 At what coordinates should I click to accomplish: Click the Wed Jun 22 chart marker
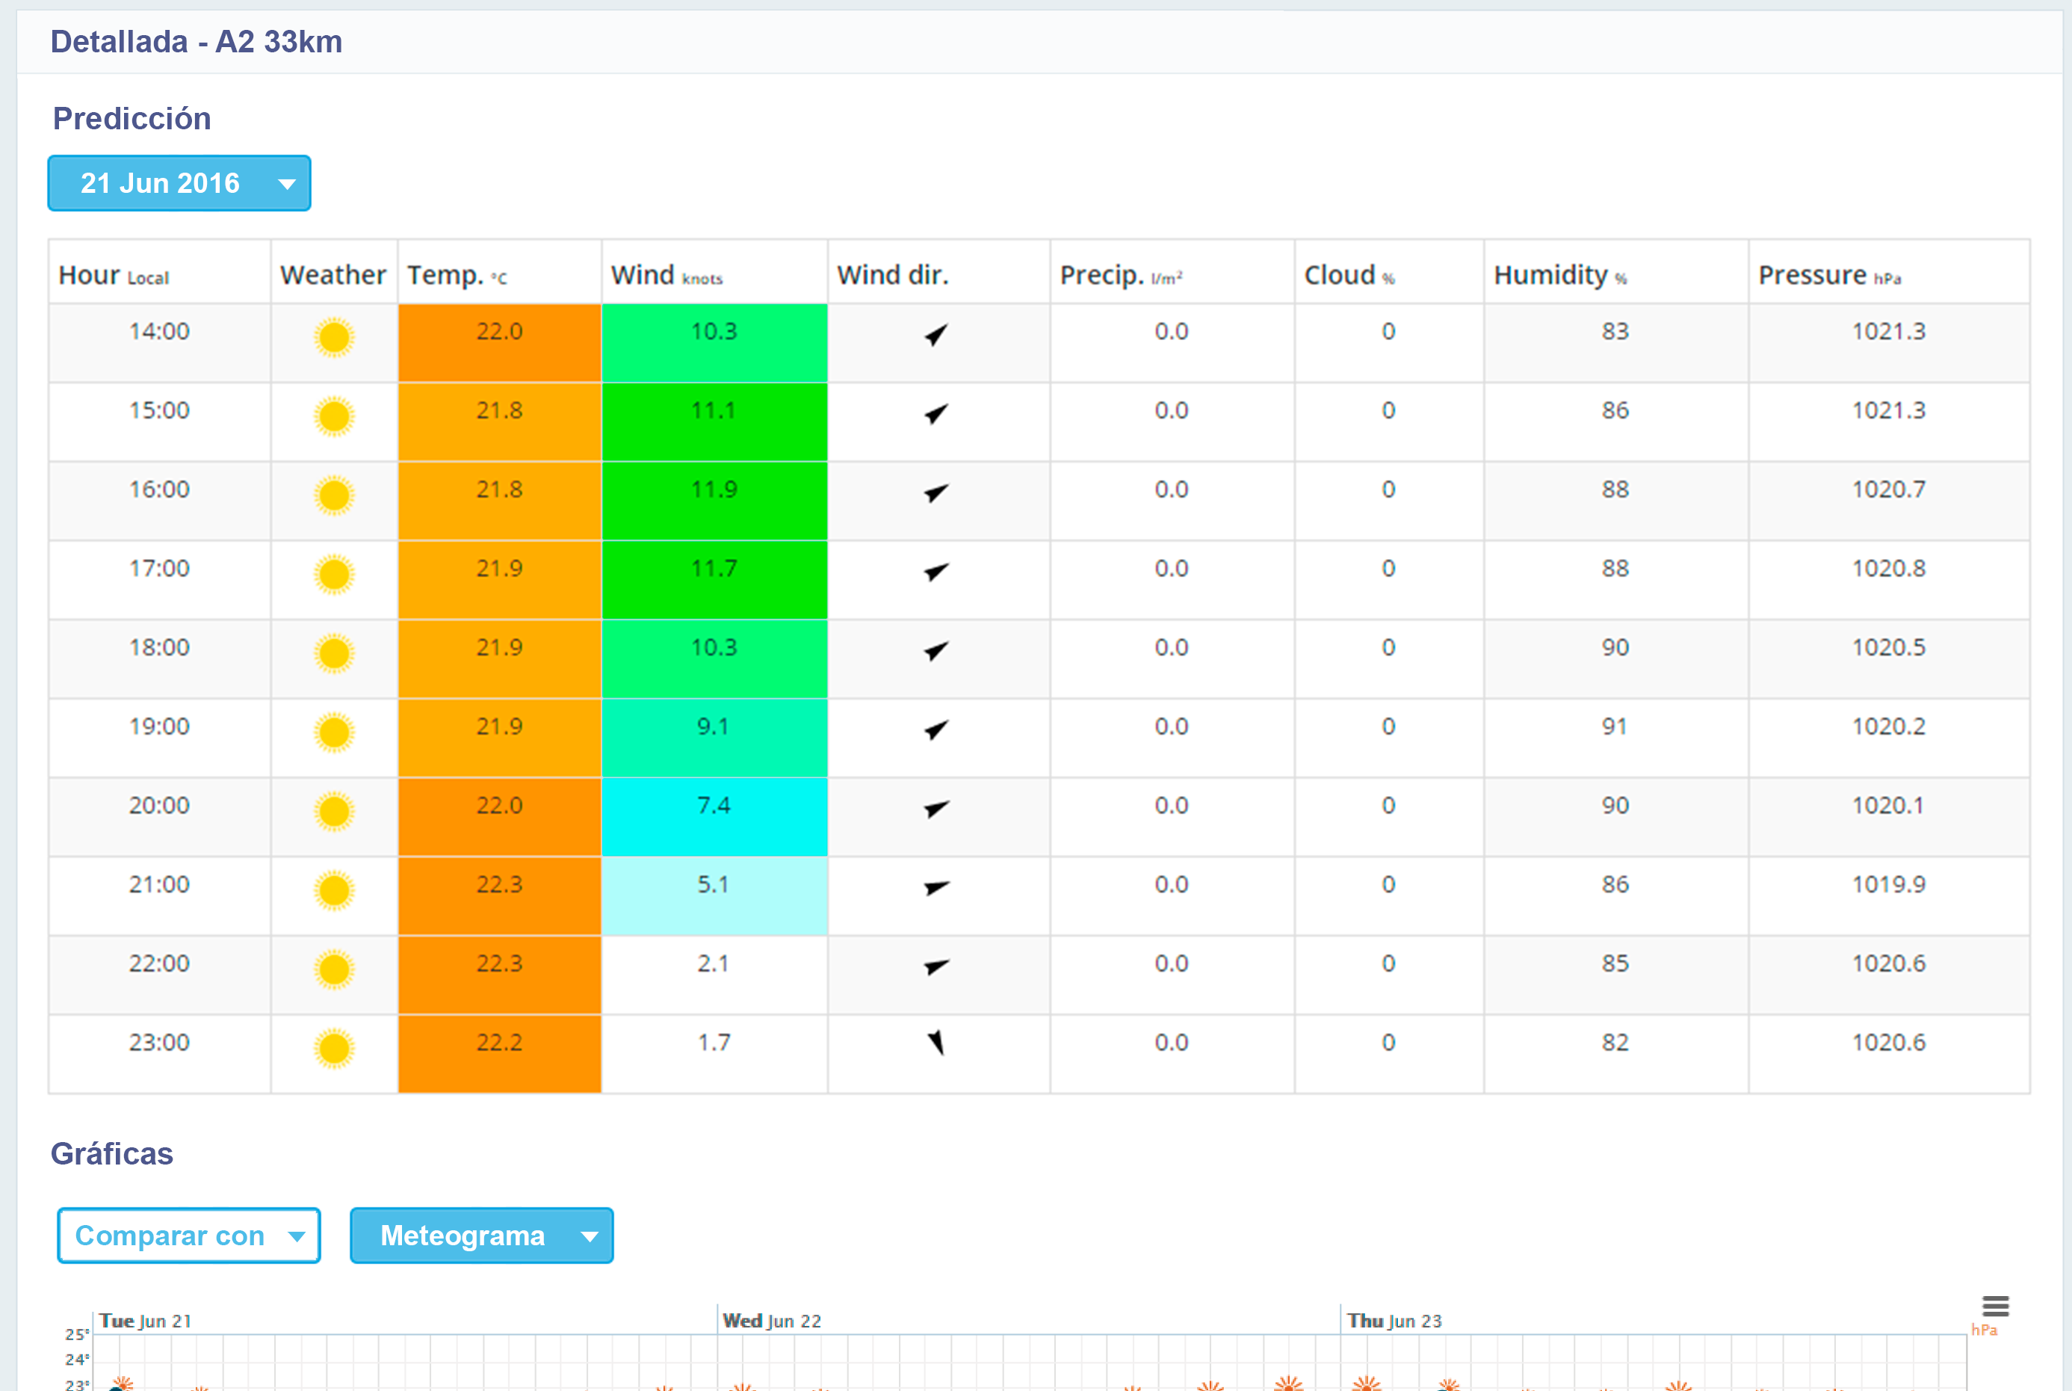pos(771,1320)
